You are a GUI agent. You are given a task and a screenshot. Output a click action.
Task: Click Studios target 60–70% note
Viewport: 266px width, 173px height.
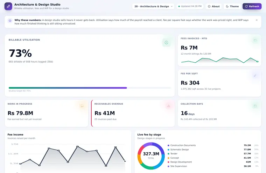pos(20,91)
